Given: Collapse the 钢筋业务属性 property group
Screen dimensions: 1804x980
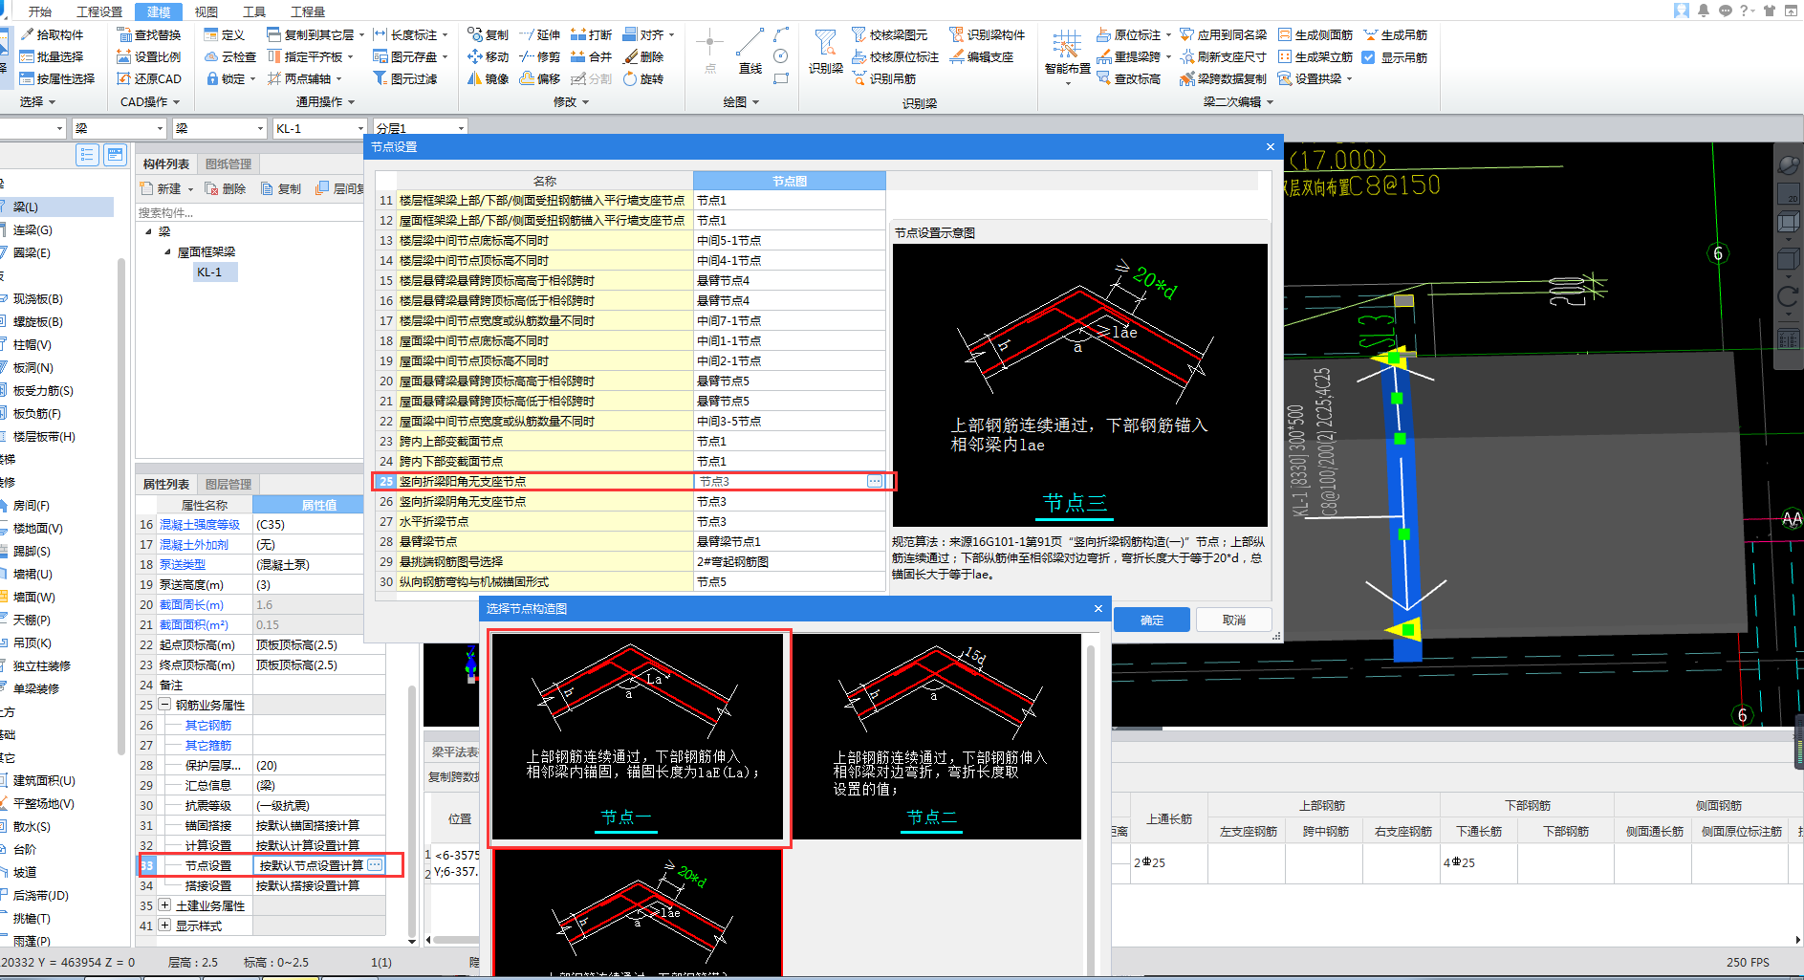Looking at the screenshot, I should pyautogui.click(x=164, y=705).
